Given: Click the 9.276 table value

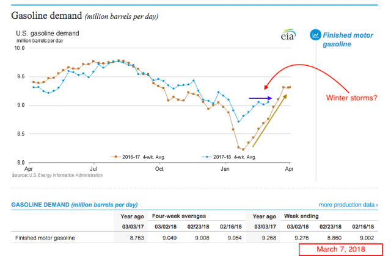Looking at the screenshot, I should (302, 238).
